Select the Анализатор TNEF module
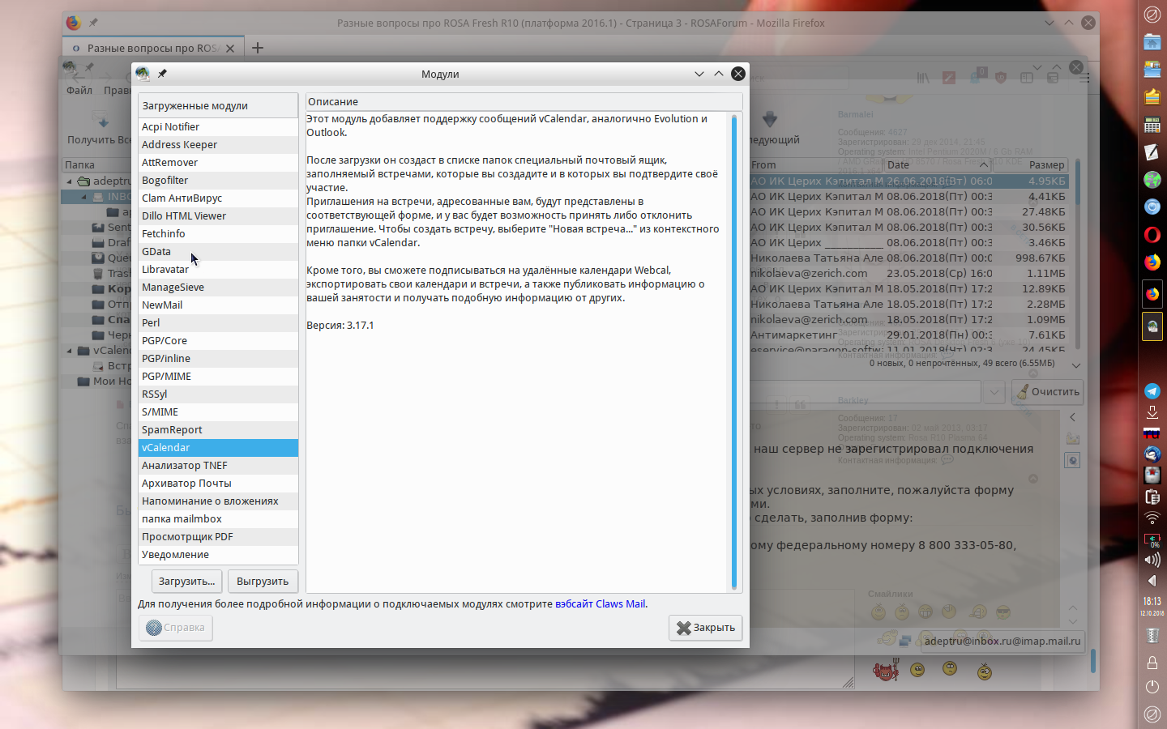The height and width of the screenshot is (729, 1167). point(218,466)
